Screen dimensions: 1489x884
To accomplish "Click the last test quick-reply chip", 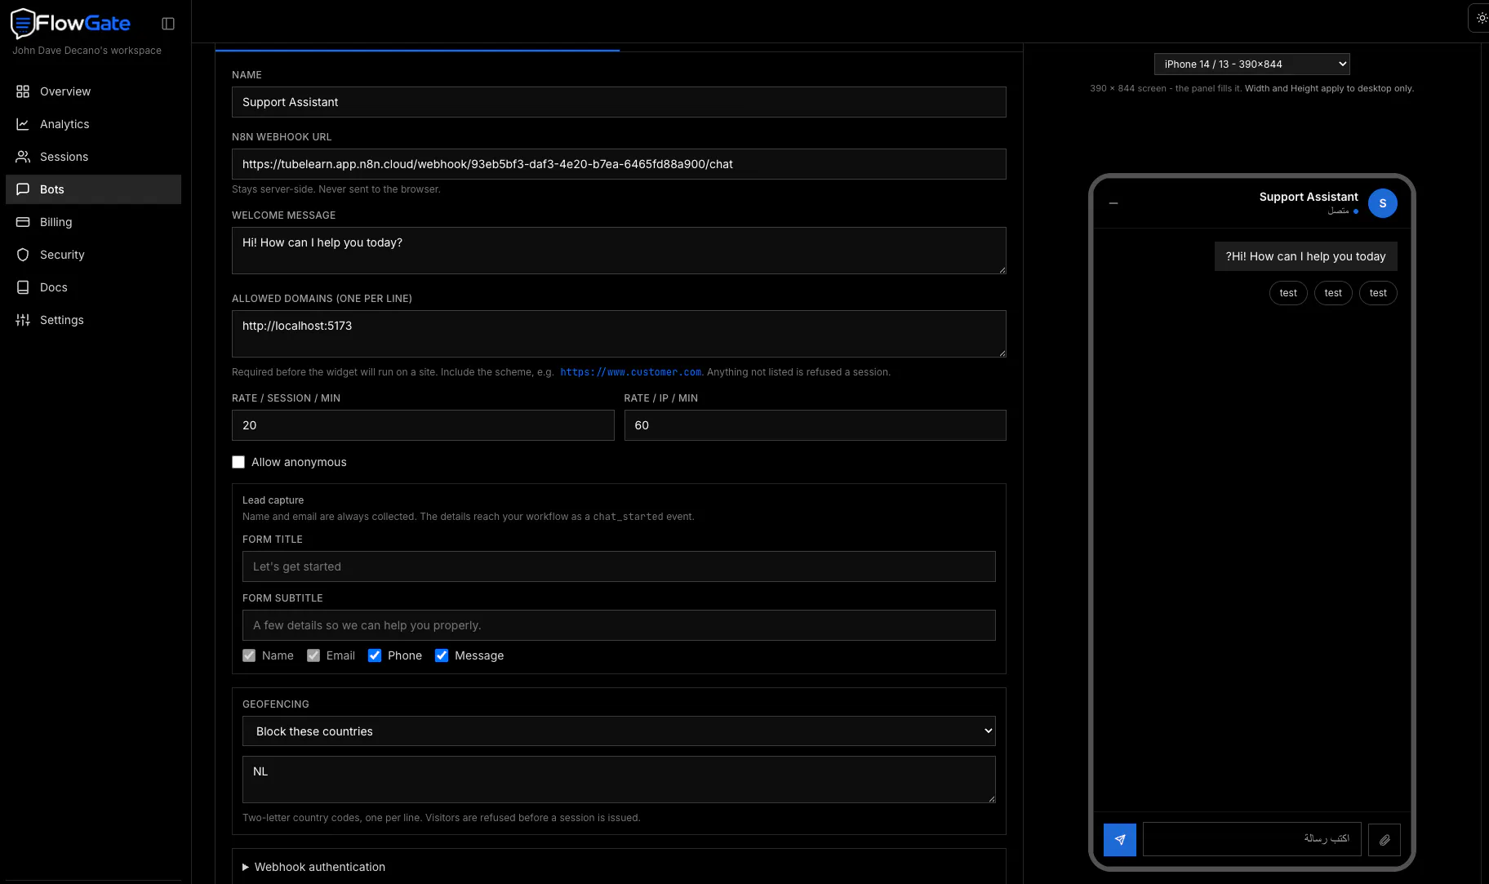I will 1378,293.
